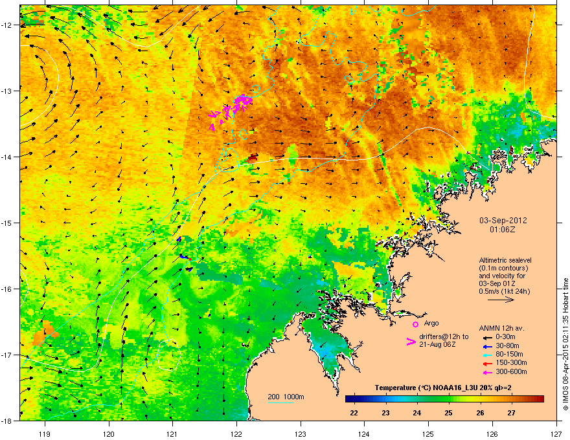The image size is (570, 440).
Task: Click the '(0.1m contours)' legend text
Action: tap(503, 269)
